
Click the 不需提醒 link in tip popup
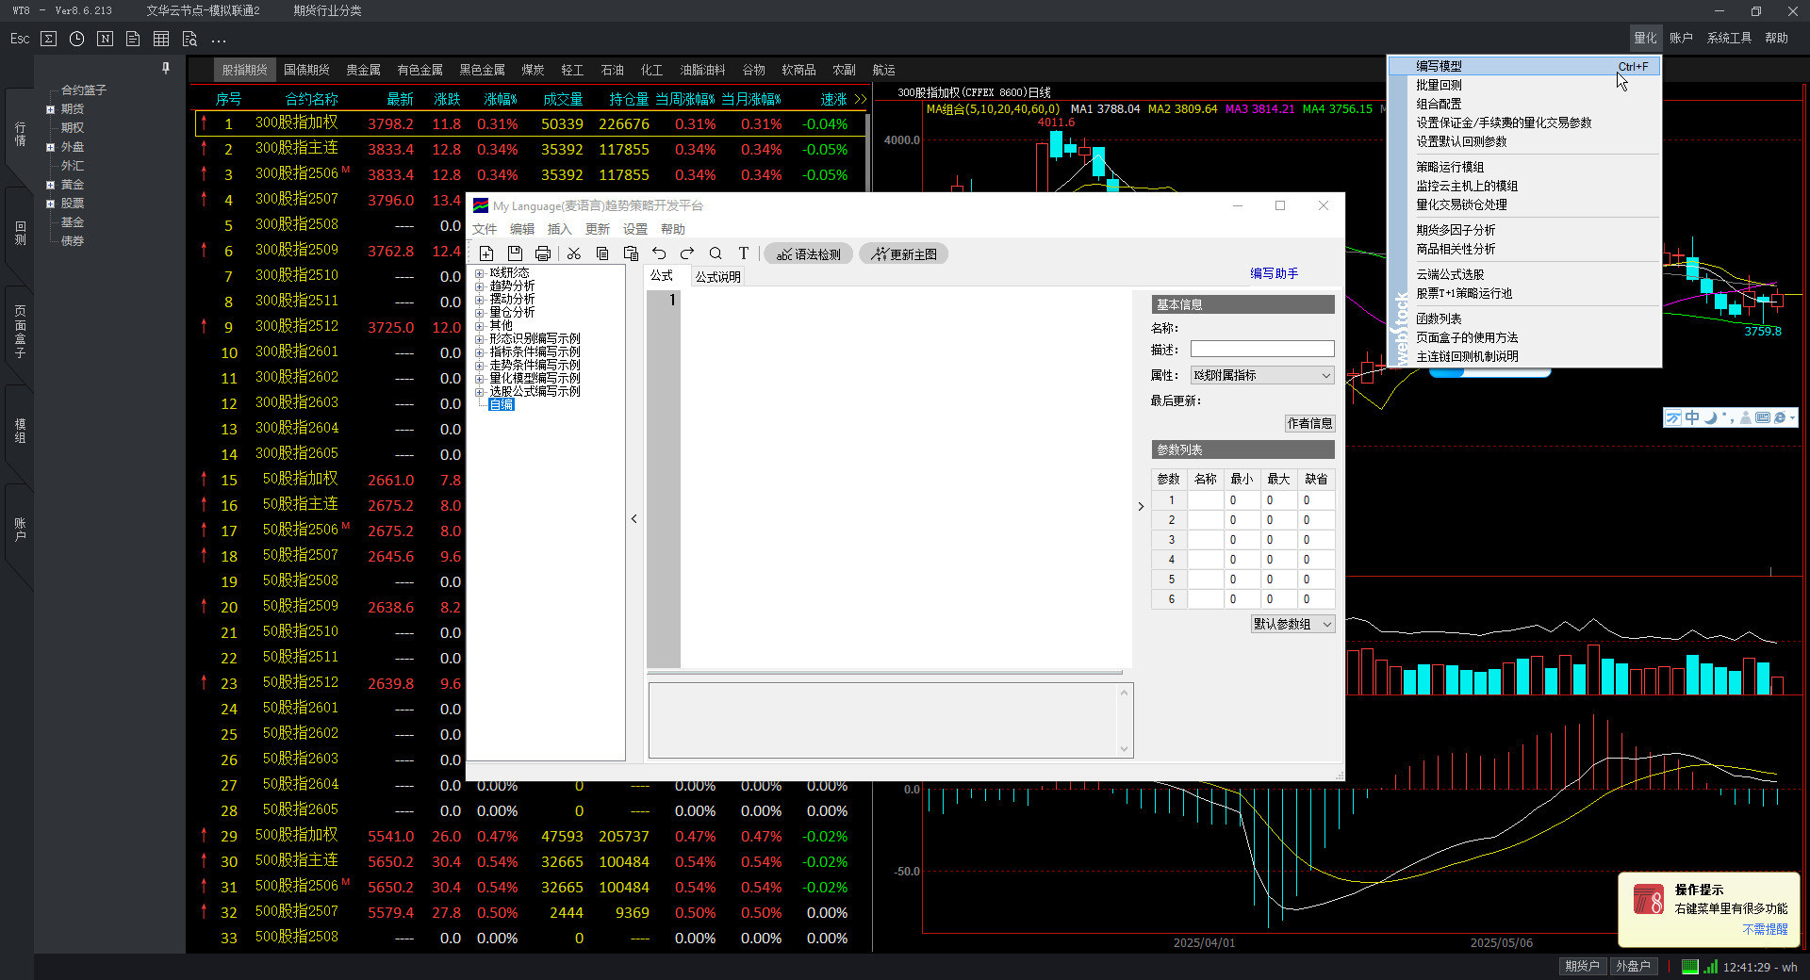point(1764,929)
